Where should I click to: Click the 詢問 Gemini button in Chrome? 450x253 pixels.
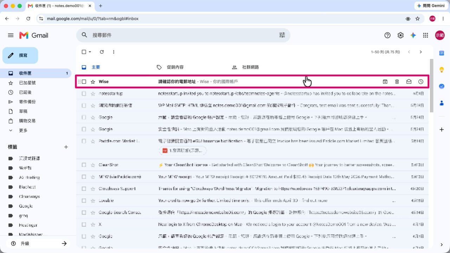tap(431, 6)
